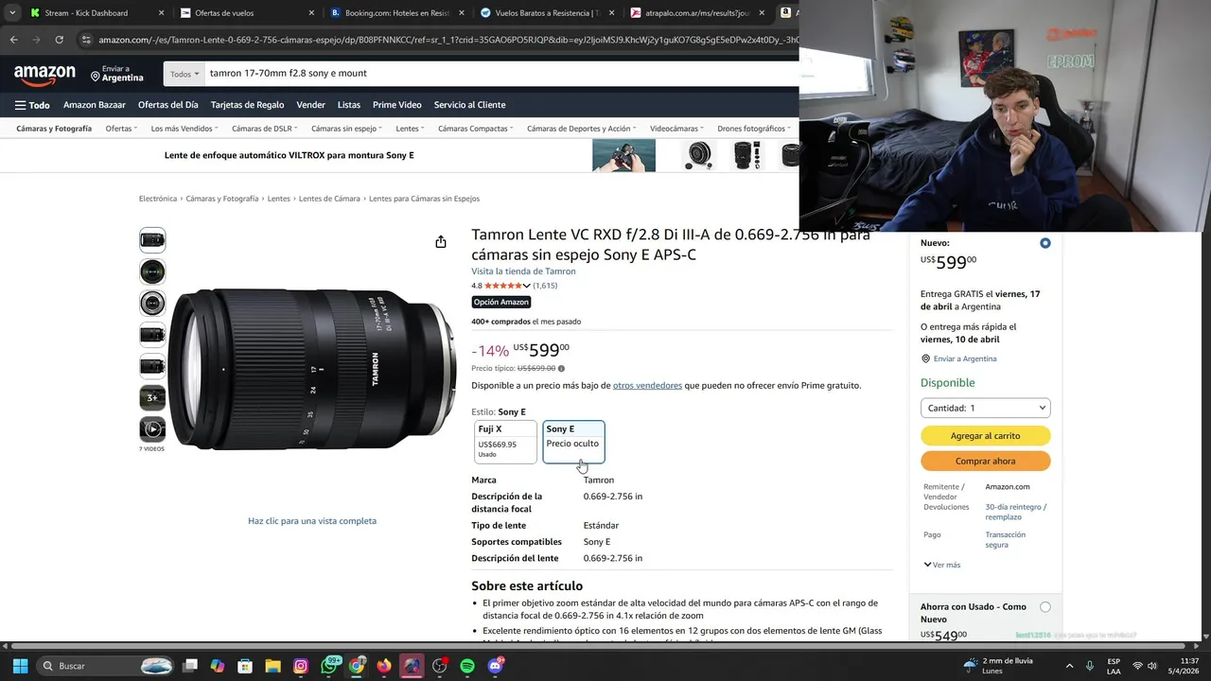Screen dimensions: 1211x681
Task: Expand Cámaras sin espejo submenu
Action: pos(346,129)
